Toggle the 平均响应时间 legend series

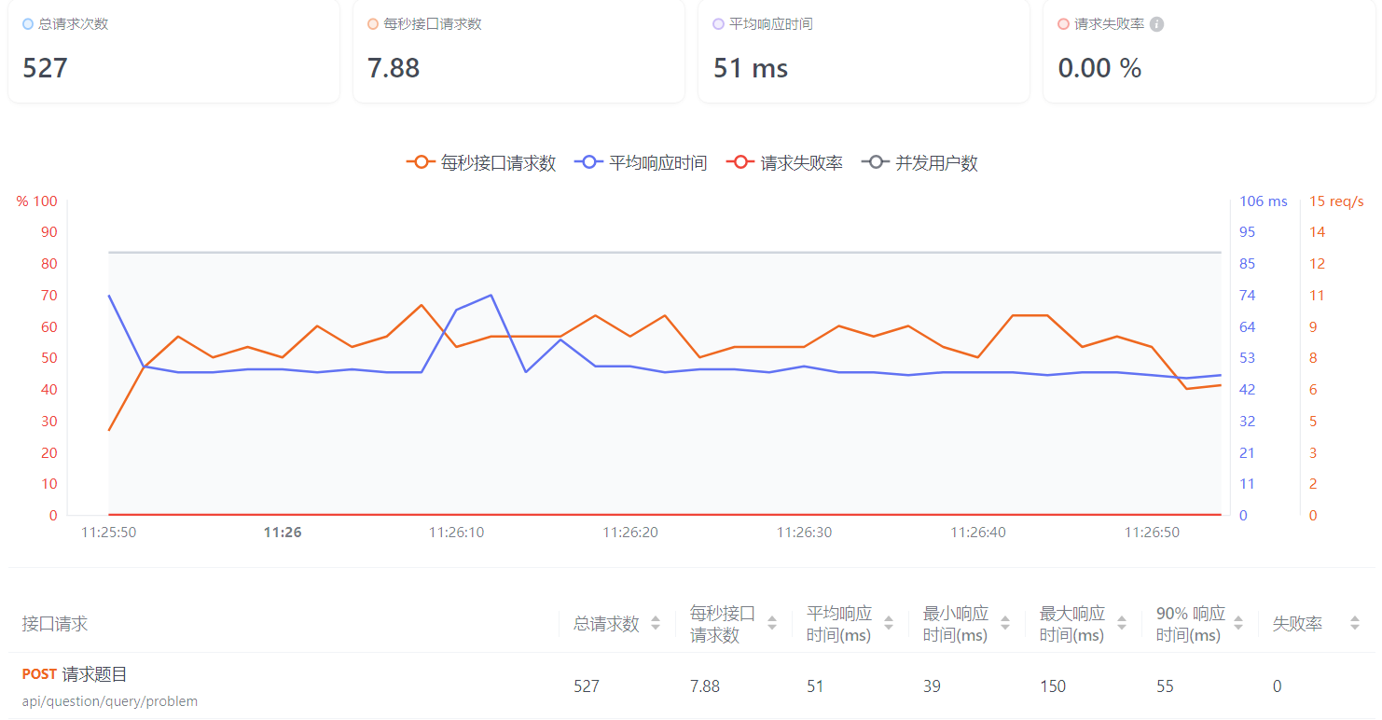point(641,162)
